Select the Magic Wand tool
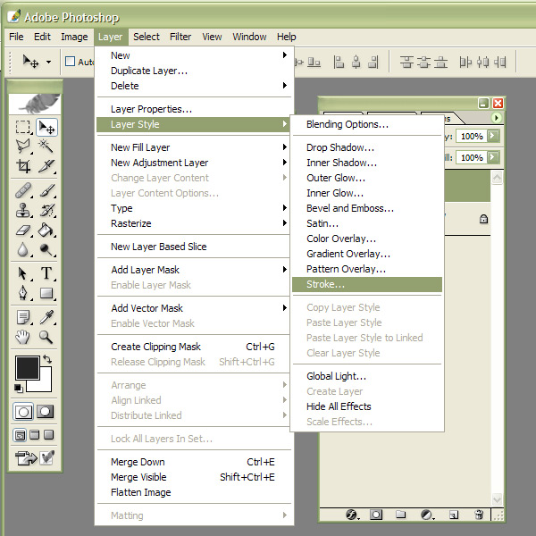 click(46, 146)
